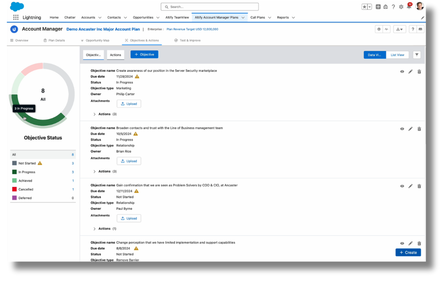The width and height of the screenshot is (447, 284).
Task: Expand Actions (3) under Broaden contacts objective
Action: [94, 171]
